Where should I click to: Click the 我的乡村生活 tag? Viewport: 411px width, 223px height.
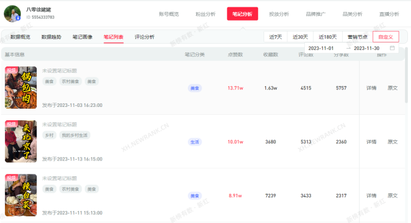(x=75, y=136)
